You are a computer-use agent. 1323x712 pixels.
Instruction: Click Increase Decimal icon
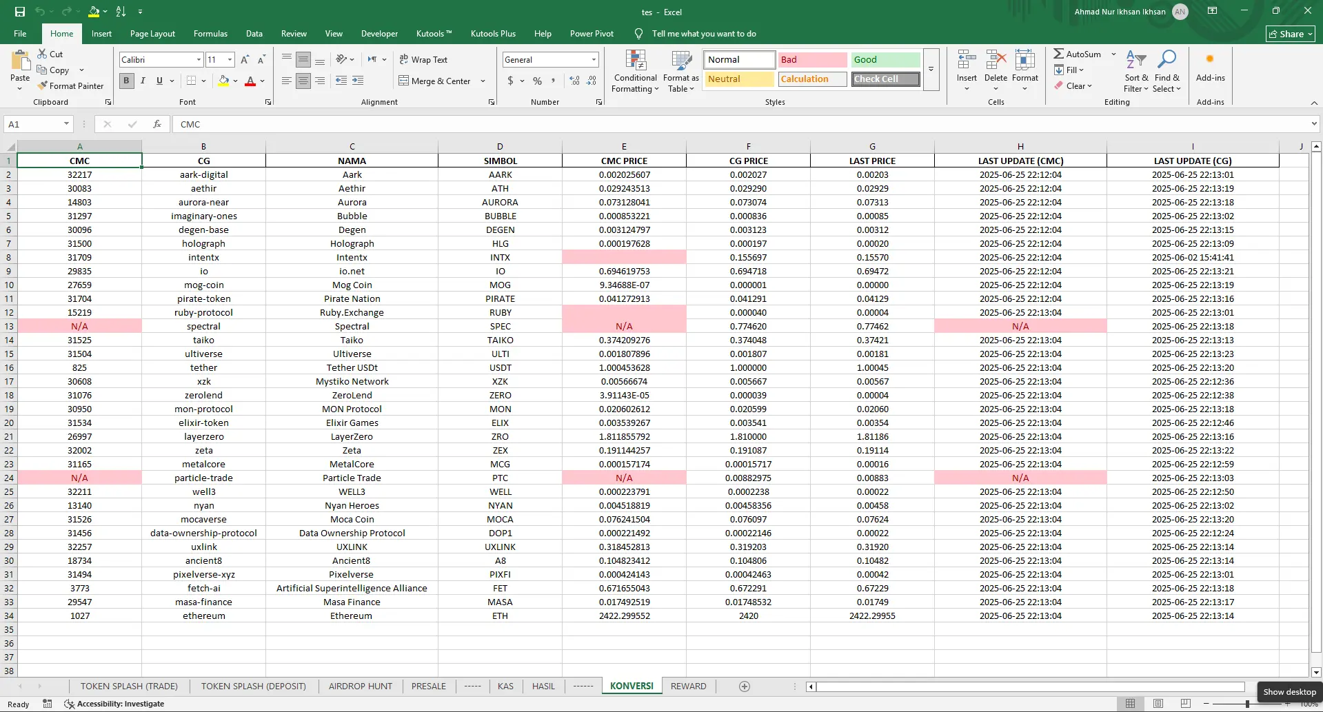(575, 81)
